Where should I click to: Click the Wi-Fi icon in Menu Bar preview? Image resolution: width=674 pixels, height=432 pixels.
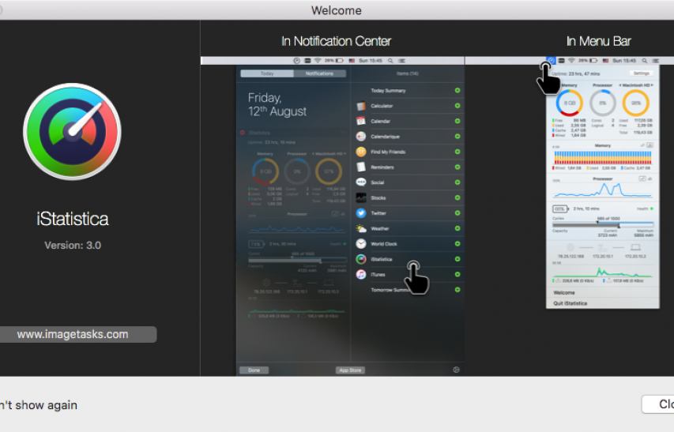572,61
